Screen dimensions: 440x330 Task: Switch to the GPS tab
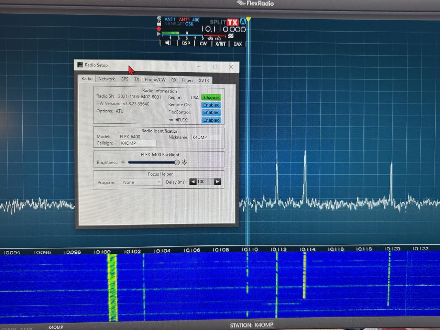(x=124, y=79)
